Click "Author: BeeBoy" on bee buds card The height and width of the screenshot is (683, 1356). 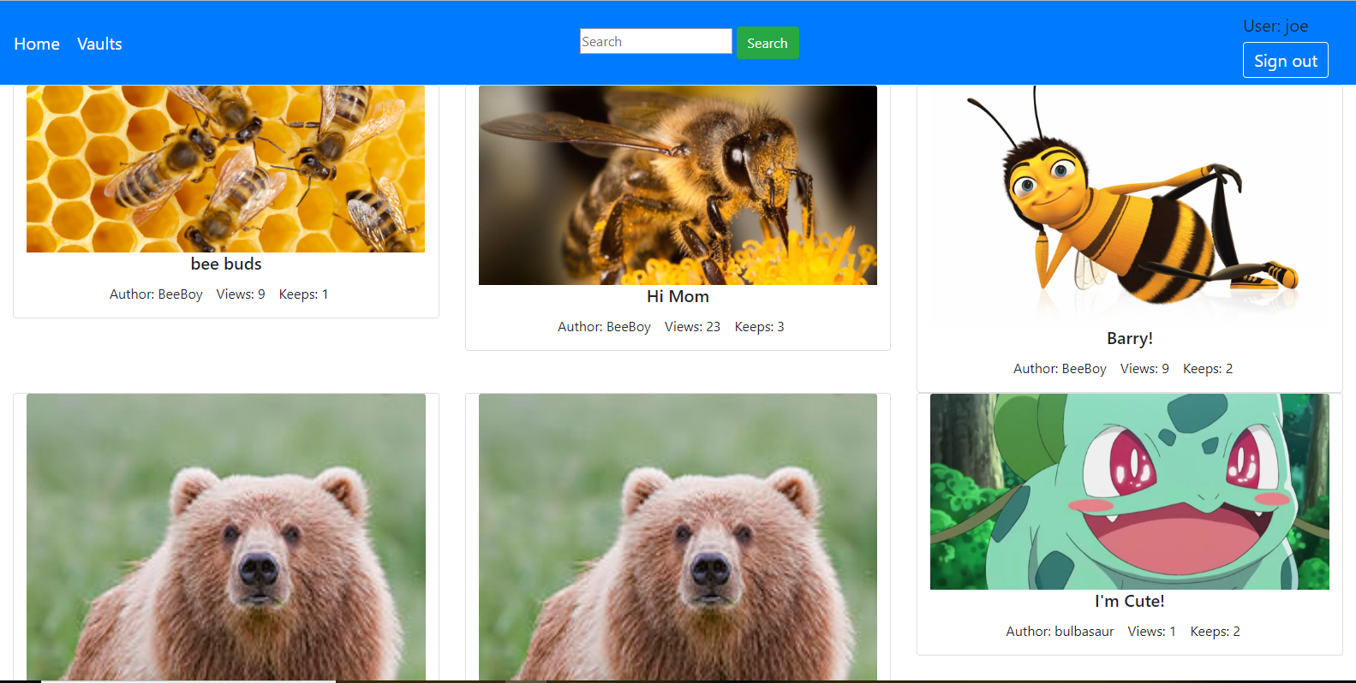pos(156,294)
